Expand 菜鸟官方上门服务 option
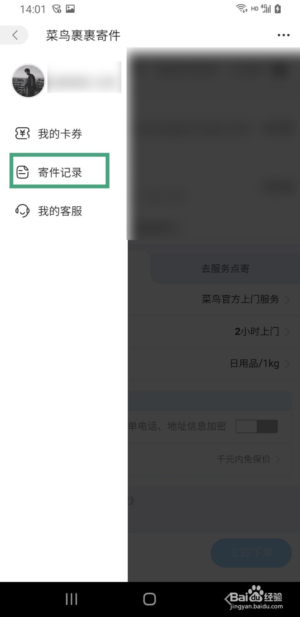 (x=245, y=299)
